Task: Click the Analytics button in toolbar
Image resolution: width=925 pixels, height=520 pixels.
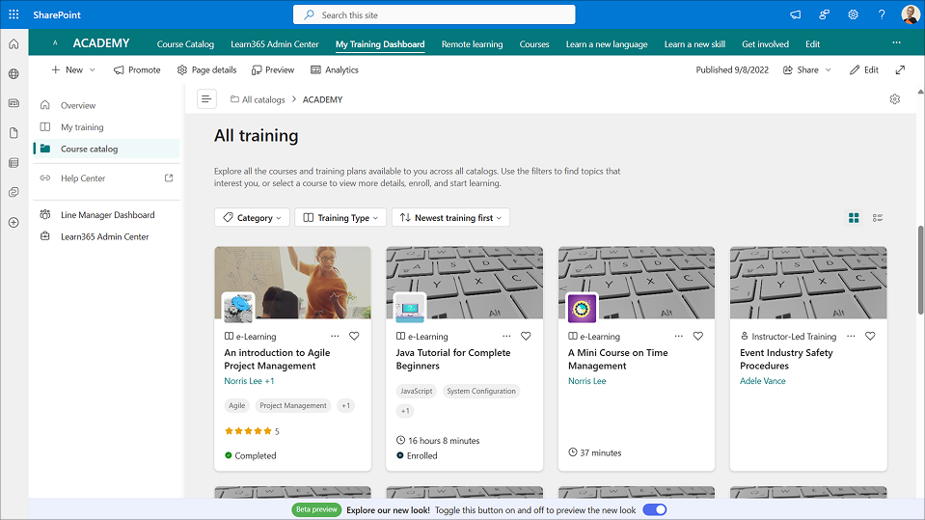Action: [334, 69]
